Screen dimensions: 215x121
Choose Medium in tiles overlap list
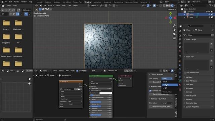[x=170, y=85]
